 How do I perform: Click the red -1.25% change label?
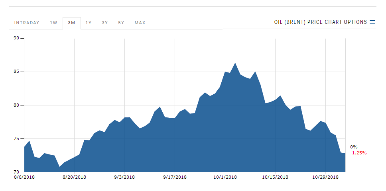(x=358, y=153)
